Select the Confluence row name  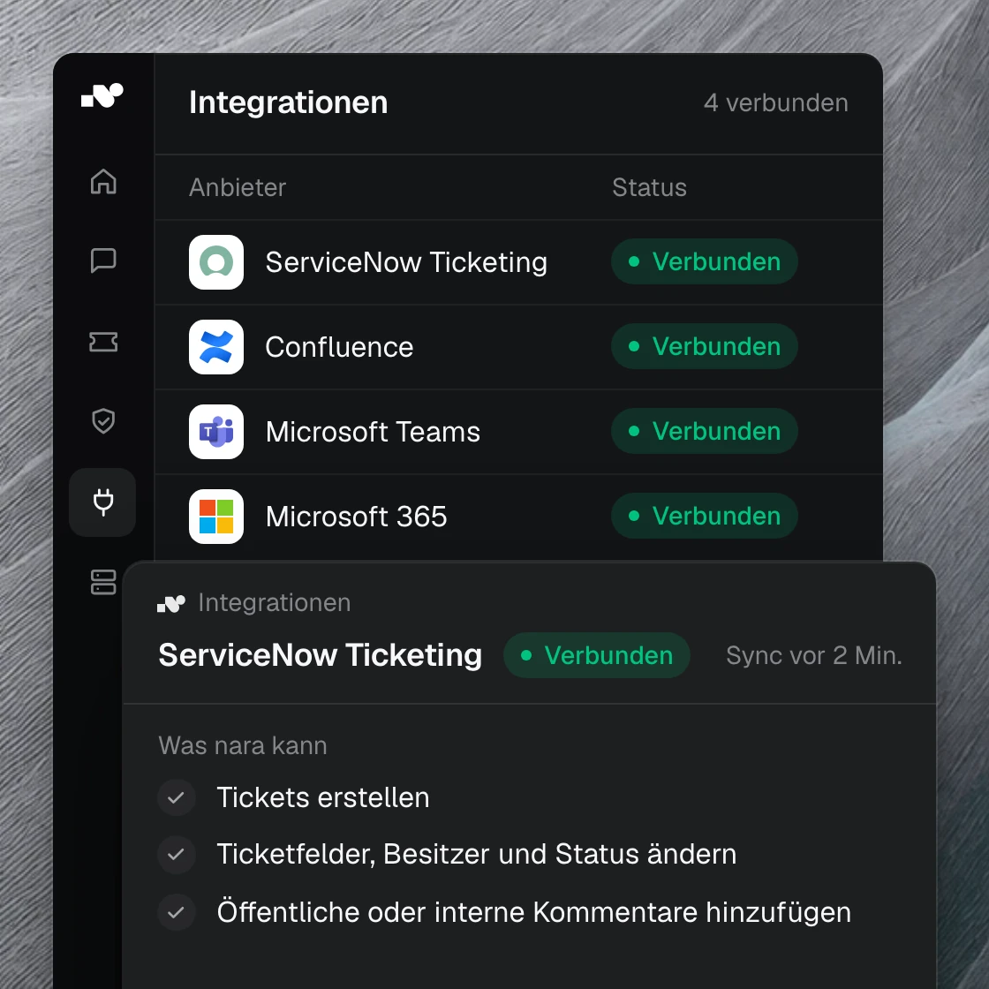click(339, 347)
